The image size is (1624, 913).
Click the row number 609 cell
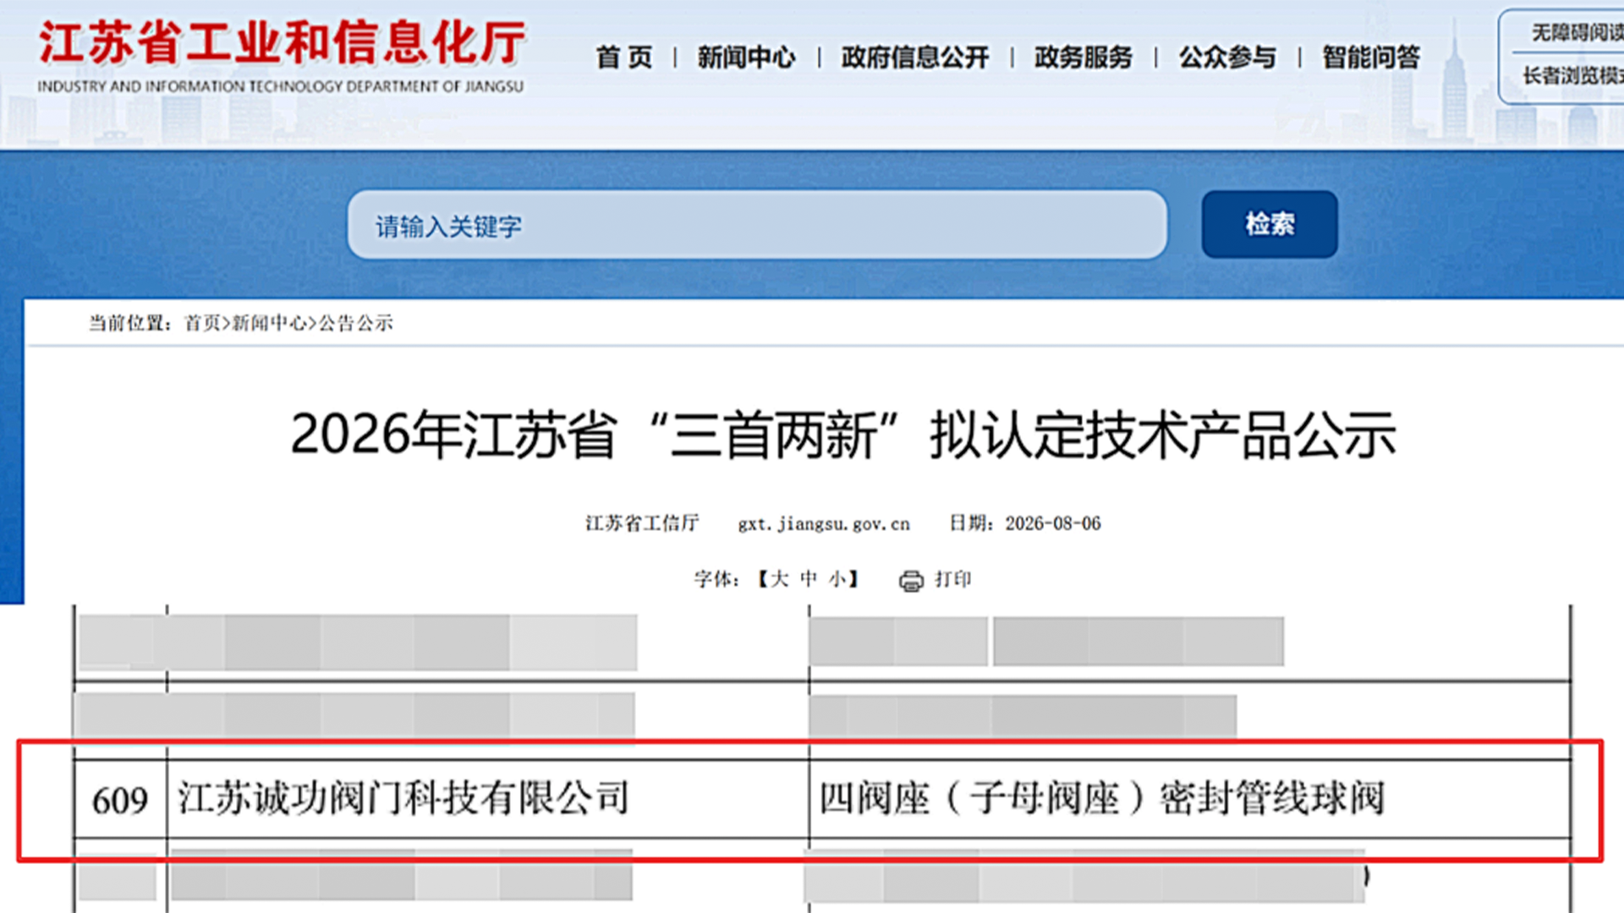(120, 799)
